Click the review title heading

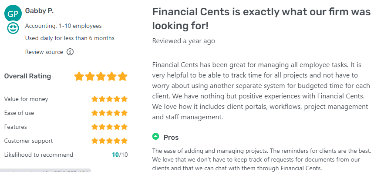click(x=261, y=19)
